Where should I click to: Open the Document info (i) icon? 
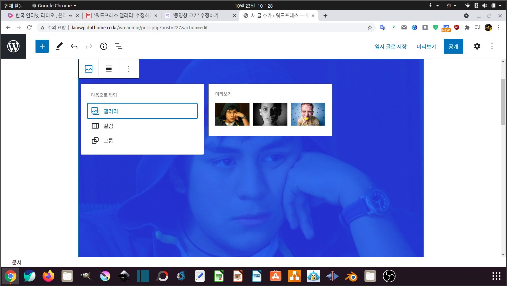[x=104, y=46]
